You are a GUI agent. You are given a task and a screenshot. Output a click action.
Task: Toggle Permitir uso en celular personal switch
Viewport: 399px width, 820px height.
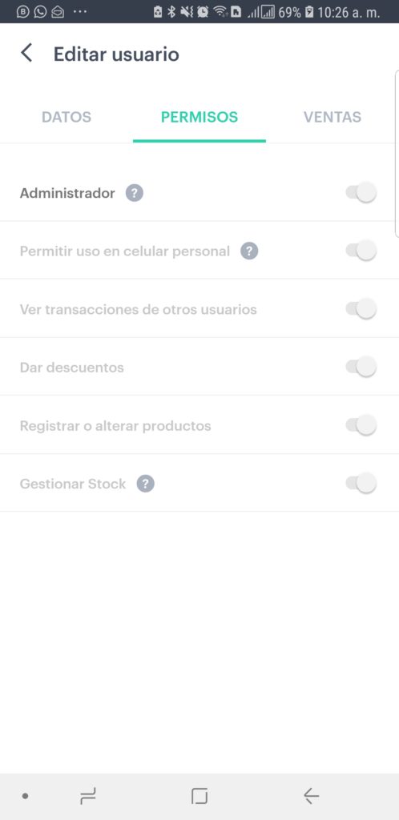click(x=361, y=251)
